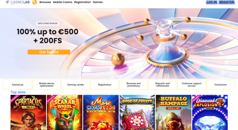238x130 pixels.
Task: Select Mobile device optimisation tab
Action: click(x=47, y=85)
